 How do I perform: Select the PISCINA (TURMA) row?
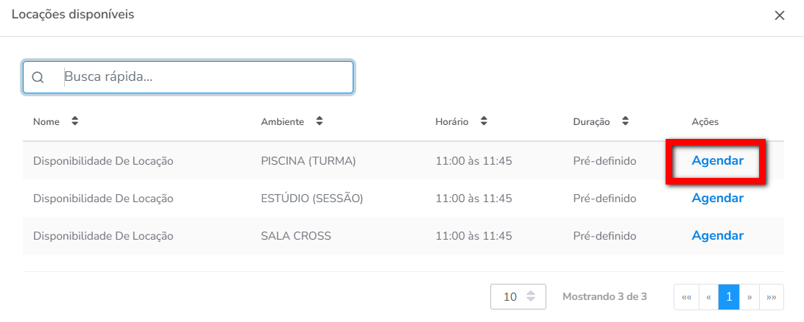pyautogui.click(x=308, y=160)
